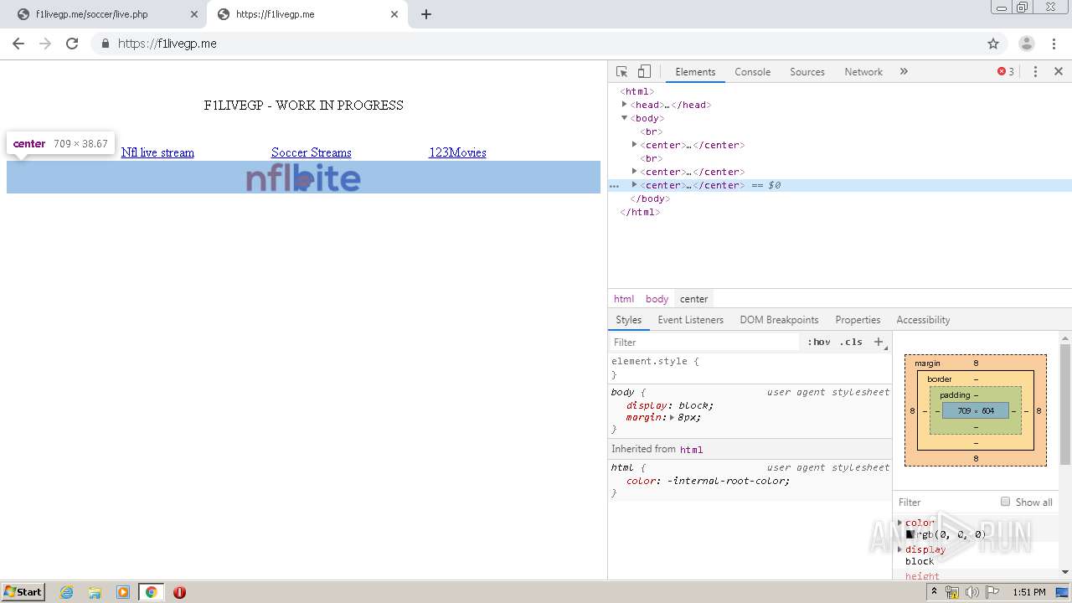Click the black rgb(0, 0, 0) swatch

[910, 534]
